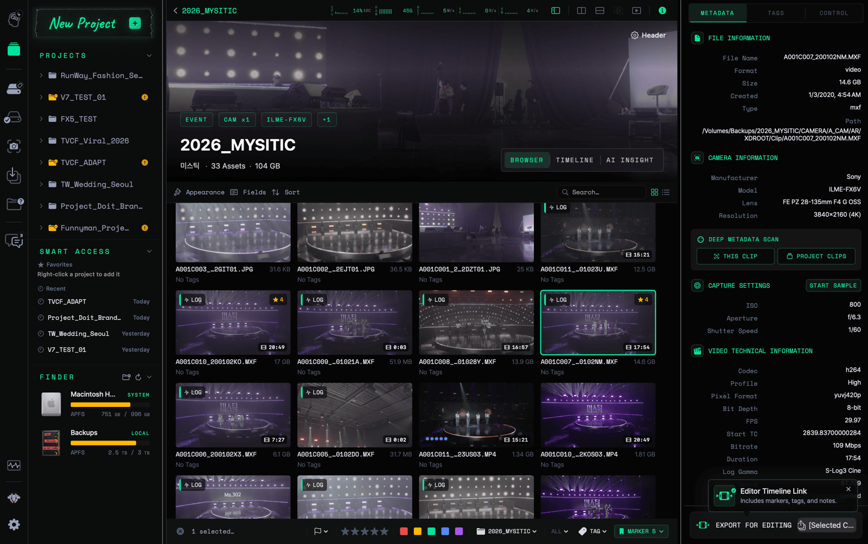This screenshot has width=868, height=544.
Task: Click the PROJECT CLIPS scan button
Action: pyautogui.click(x=816, y=256)
